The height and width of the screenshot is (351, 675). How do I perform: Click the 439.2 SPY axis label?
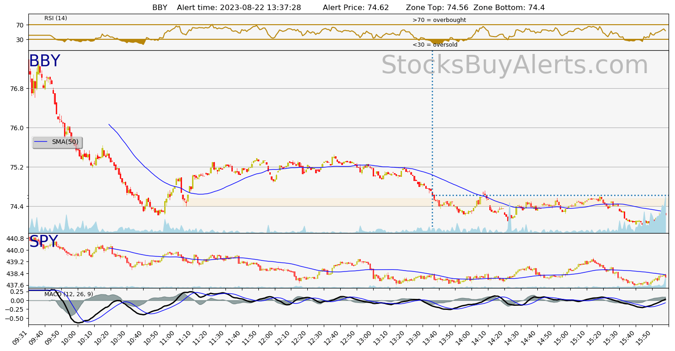(14, 262)
